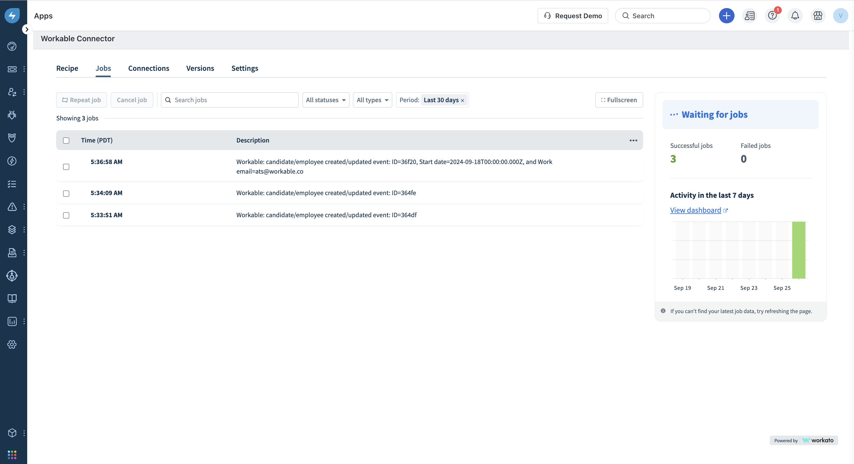Click the blue plus create button

726,16
